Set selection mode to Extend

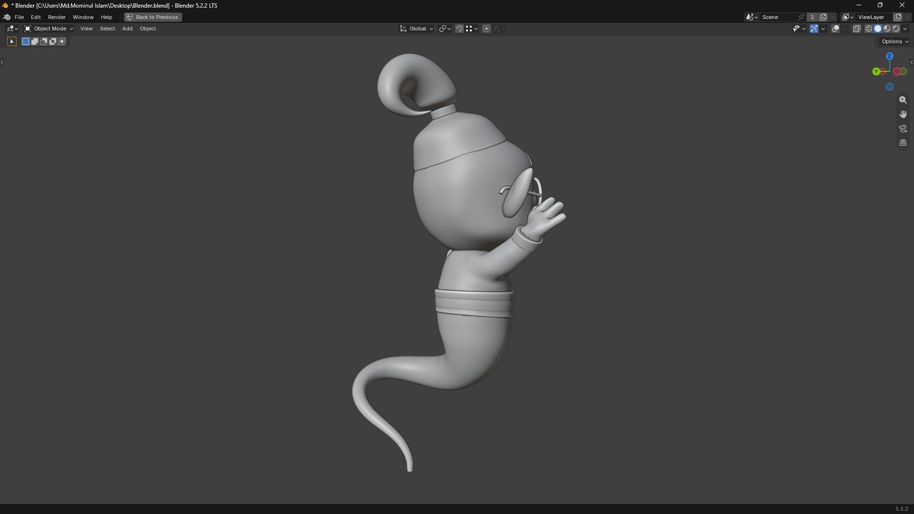[x=35, y=42]
